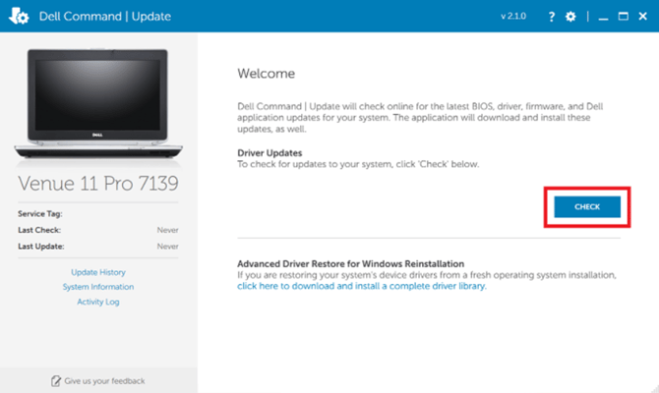
Task: Click the Last Check 'Never' value
Action: [167, 230]
